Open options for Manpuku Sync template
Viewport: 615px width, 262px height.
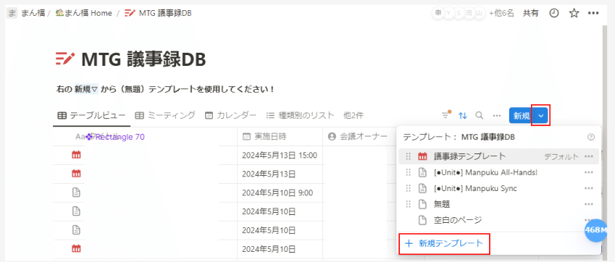tap(588, 188)
